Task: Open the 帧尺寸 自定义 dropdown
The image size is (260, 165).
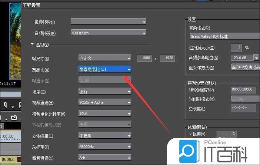Action: [x=105, y=58]
